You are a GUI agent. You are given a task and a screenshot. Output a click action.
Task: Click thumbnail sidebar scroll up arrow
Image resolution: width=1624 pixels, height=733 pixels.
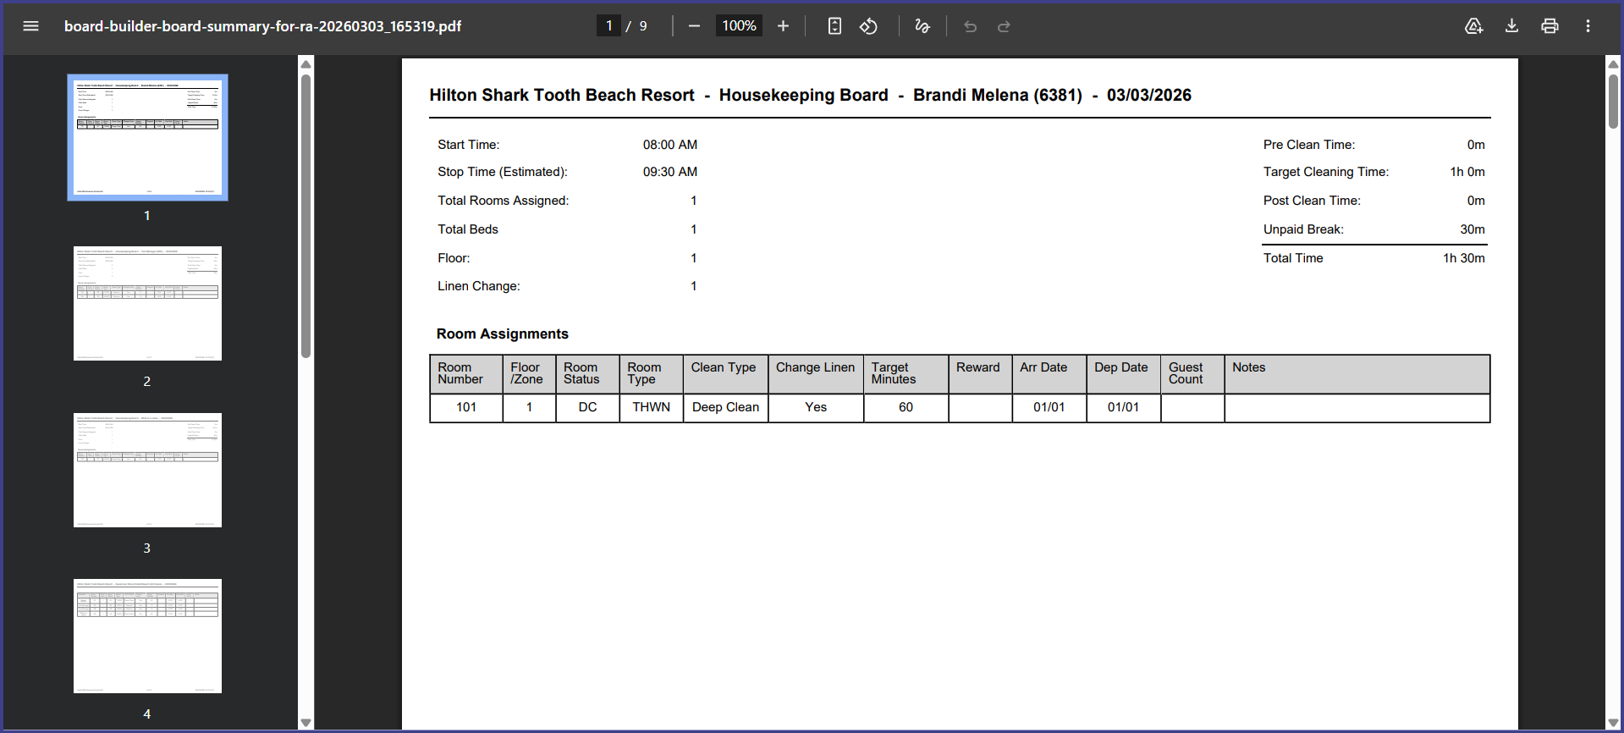click(x=306, y=64)
